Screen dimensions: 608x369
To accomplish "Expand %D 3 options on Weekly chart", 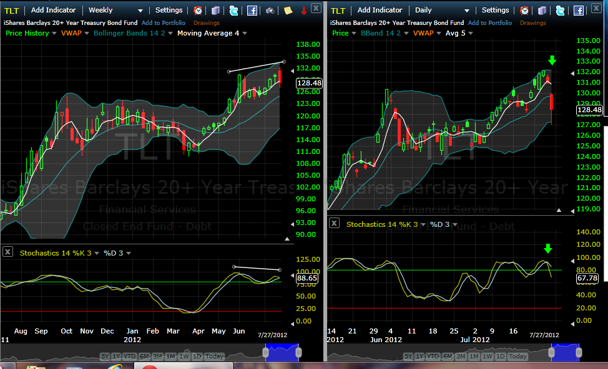I will tap(129, 253).
